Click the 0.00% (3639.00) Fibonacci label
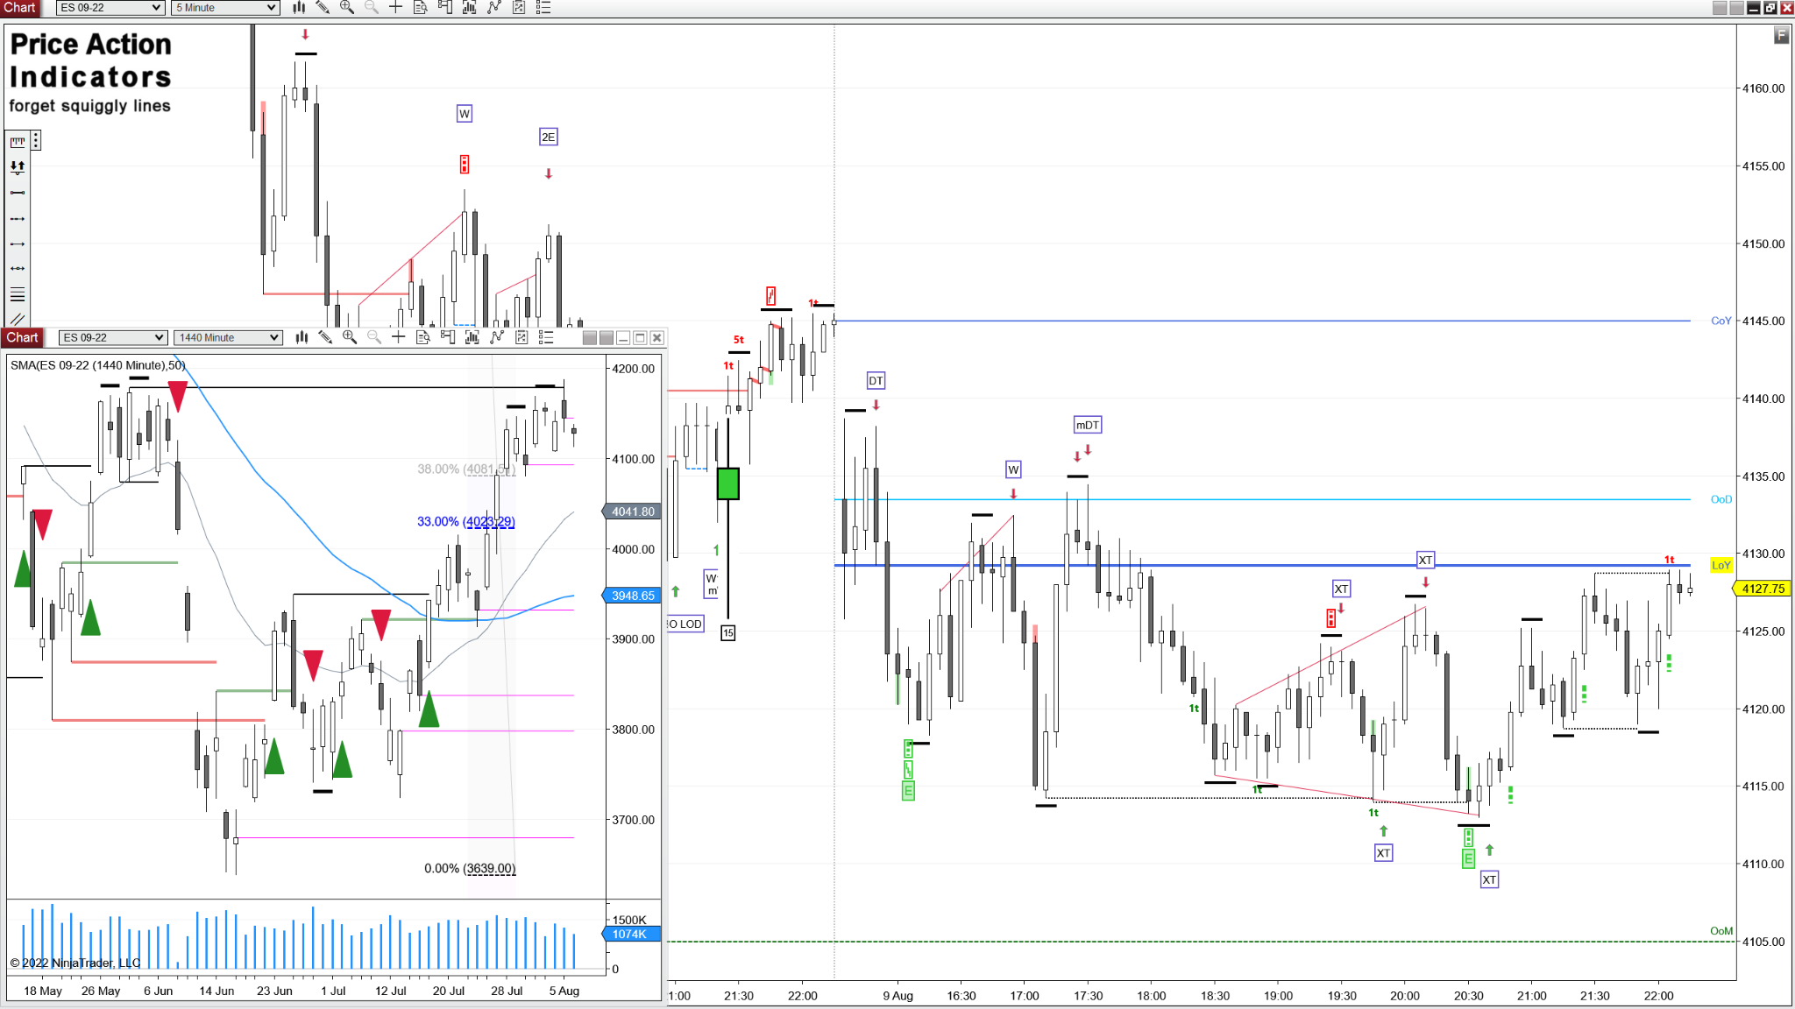This screenshot has width=1795, height=1009. click(470, 868)
